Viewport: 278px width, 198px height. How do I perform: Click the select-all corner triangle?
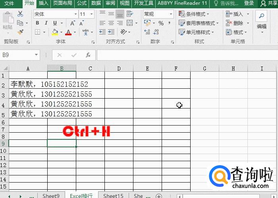(x=5, y=68)
